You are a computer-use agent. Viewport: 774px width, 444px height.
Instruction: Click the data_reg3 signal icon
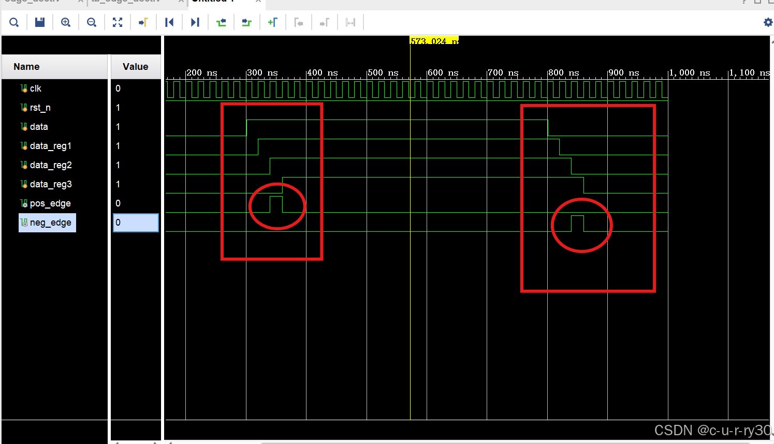click(x=24, y=184)
